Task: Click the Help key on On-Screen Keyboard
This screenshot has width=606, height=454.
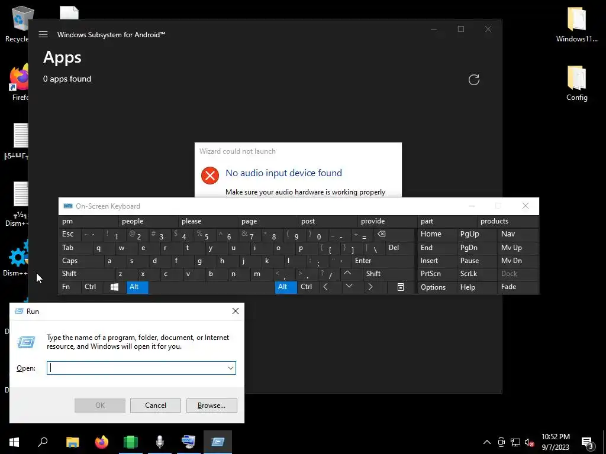Action: [477, 287]
